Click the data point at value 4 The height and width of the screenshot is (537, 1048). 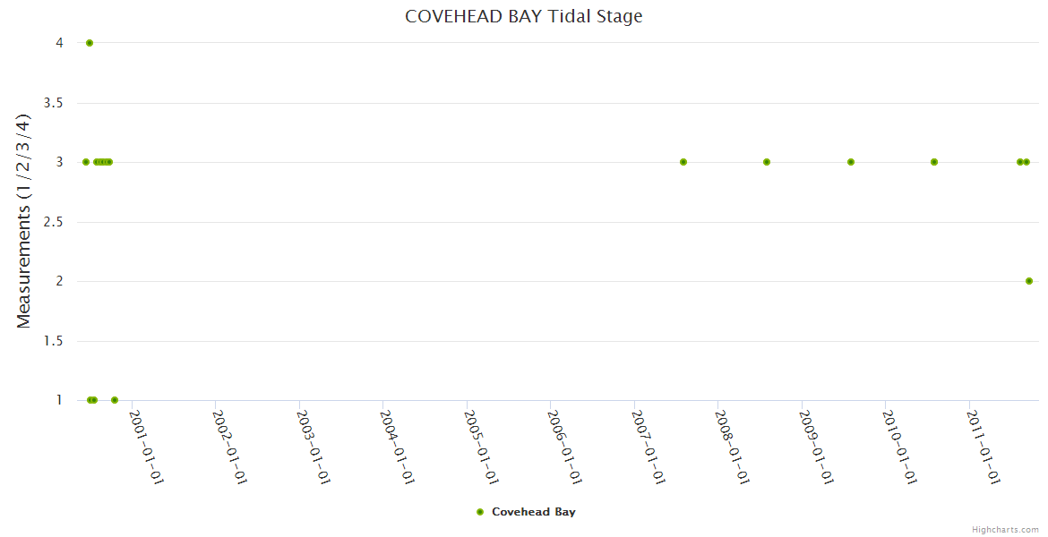[x=90, y=43]
